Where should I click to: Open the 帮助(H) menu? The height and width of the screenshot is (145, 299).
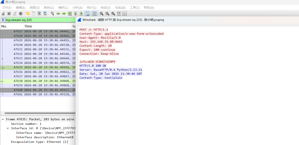click(149, 8)
